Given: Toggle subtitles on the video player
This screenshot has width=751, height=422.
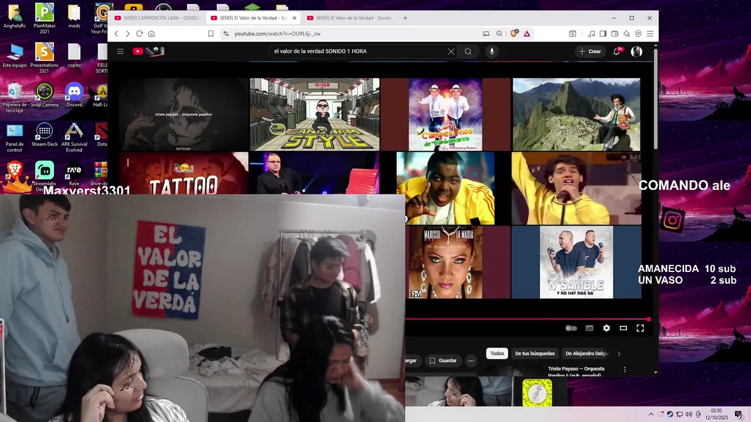Looking at the screenshot, I should point(590,328).
